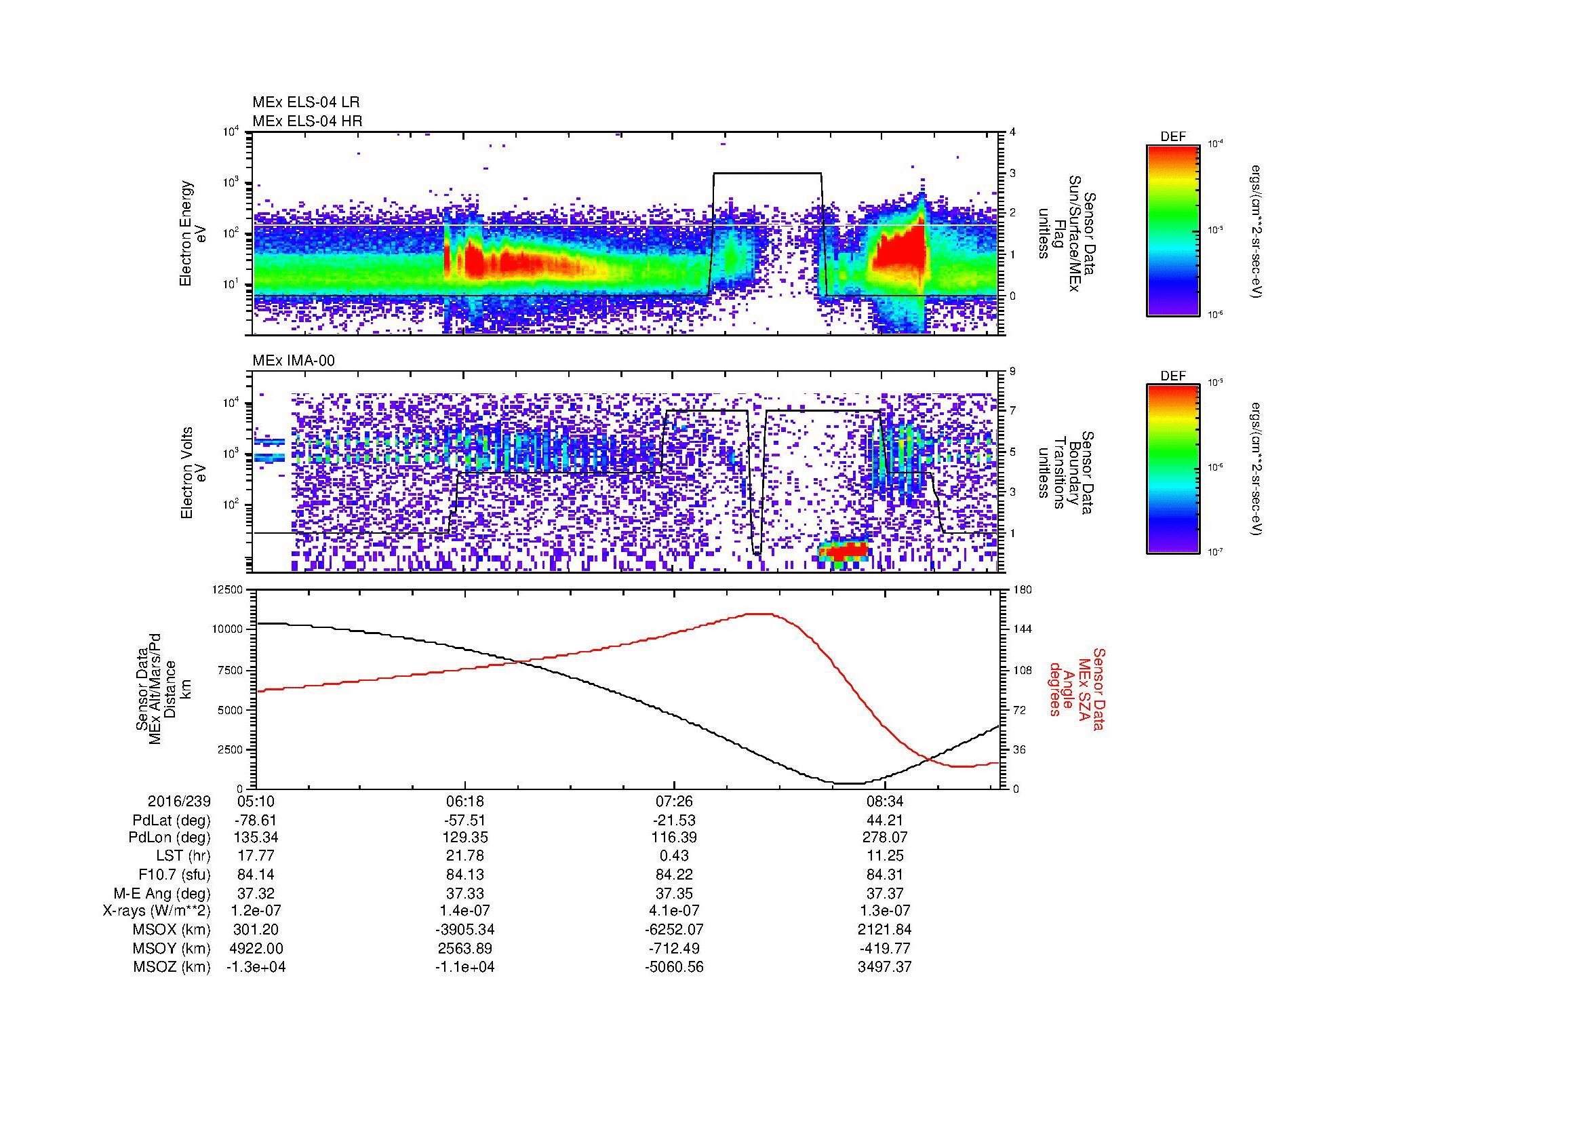Click the 'F10.7 (sfu)' row label
The width and height of the screenshot is (1586, 1121).
(x=174, y=874)
